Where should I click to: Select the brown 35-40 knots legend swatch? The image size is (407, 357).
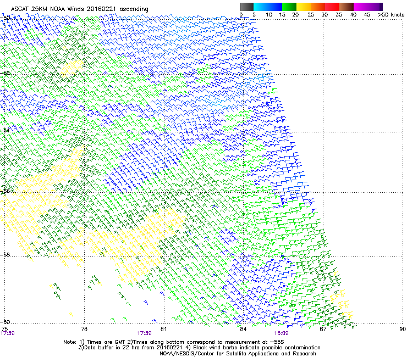pyautogui.click(x=346, y=7)
